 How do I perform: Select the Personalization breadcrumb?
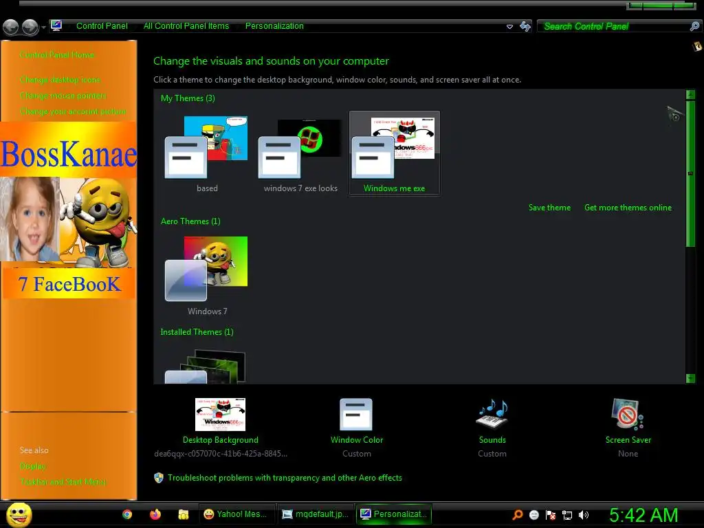pos(274,26)
